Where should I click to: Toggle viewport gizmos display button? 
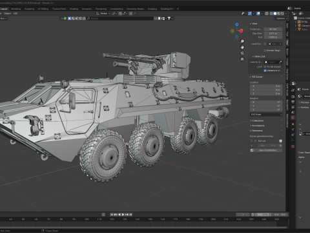(x=250, y=14)
